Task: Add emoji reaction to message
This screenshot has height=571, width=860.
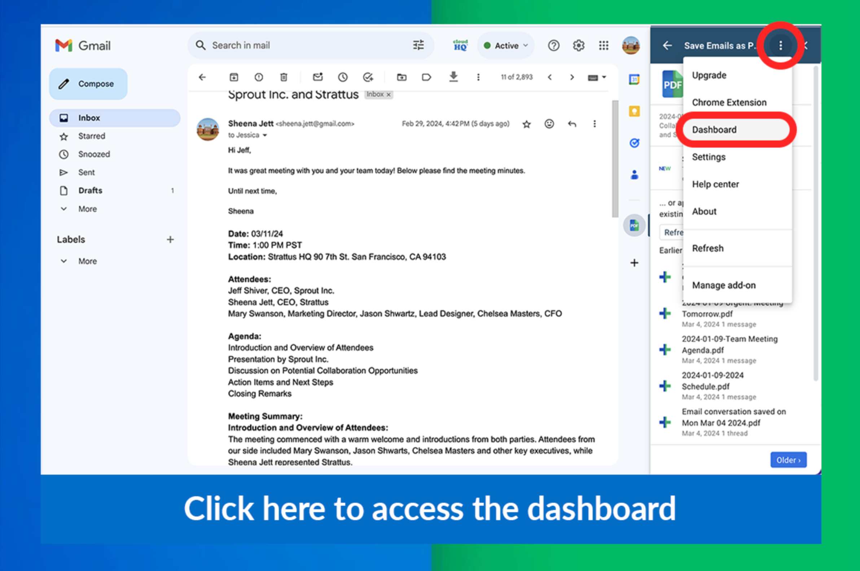Action: (x=549, y=124)
